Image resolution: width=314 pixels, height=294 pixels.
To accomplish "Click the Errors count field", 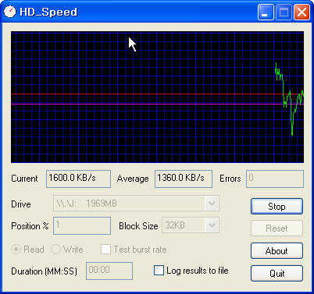I will tap(275, 179).
